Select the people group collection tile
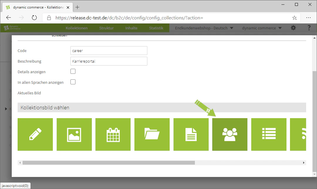Image resolution: width=317 pixels, height=189 pixels. tap(230, 134)
